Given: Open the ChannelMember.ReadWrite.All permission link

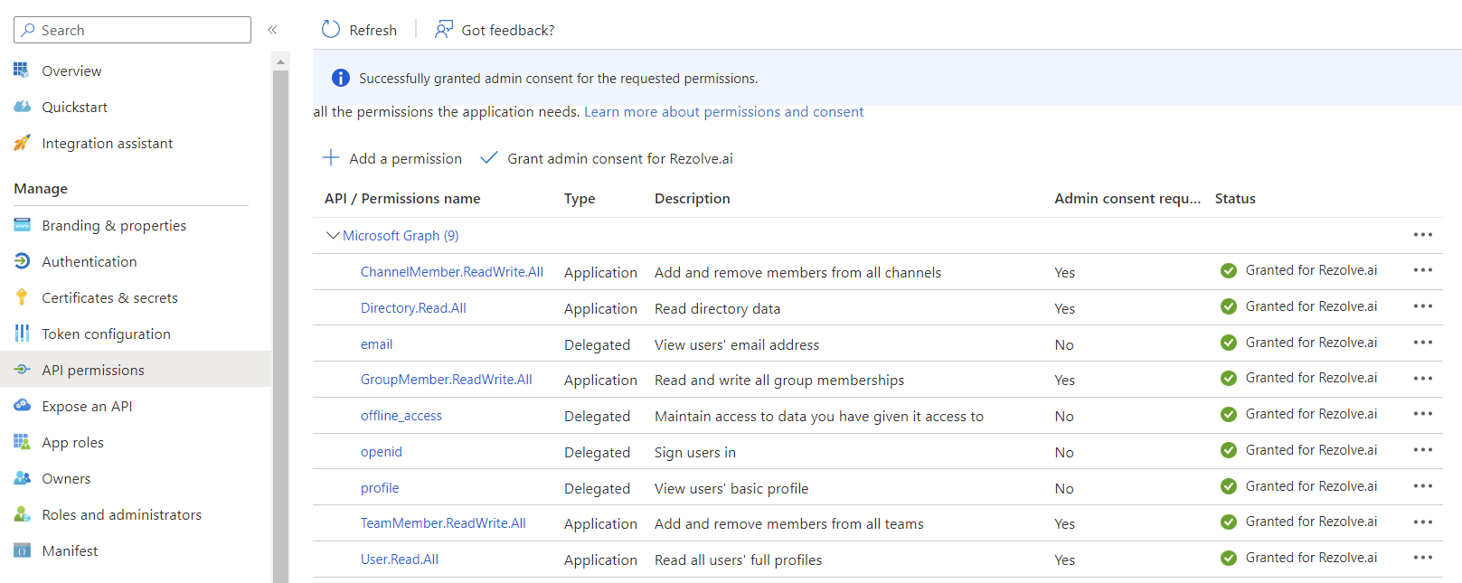Looking at the screenshot, I should click(452, 272).
